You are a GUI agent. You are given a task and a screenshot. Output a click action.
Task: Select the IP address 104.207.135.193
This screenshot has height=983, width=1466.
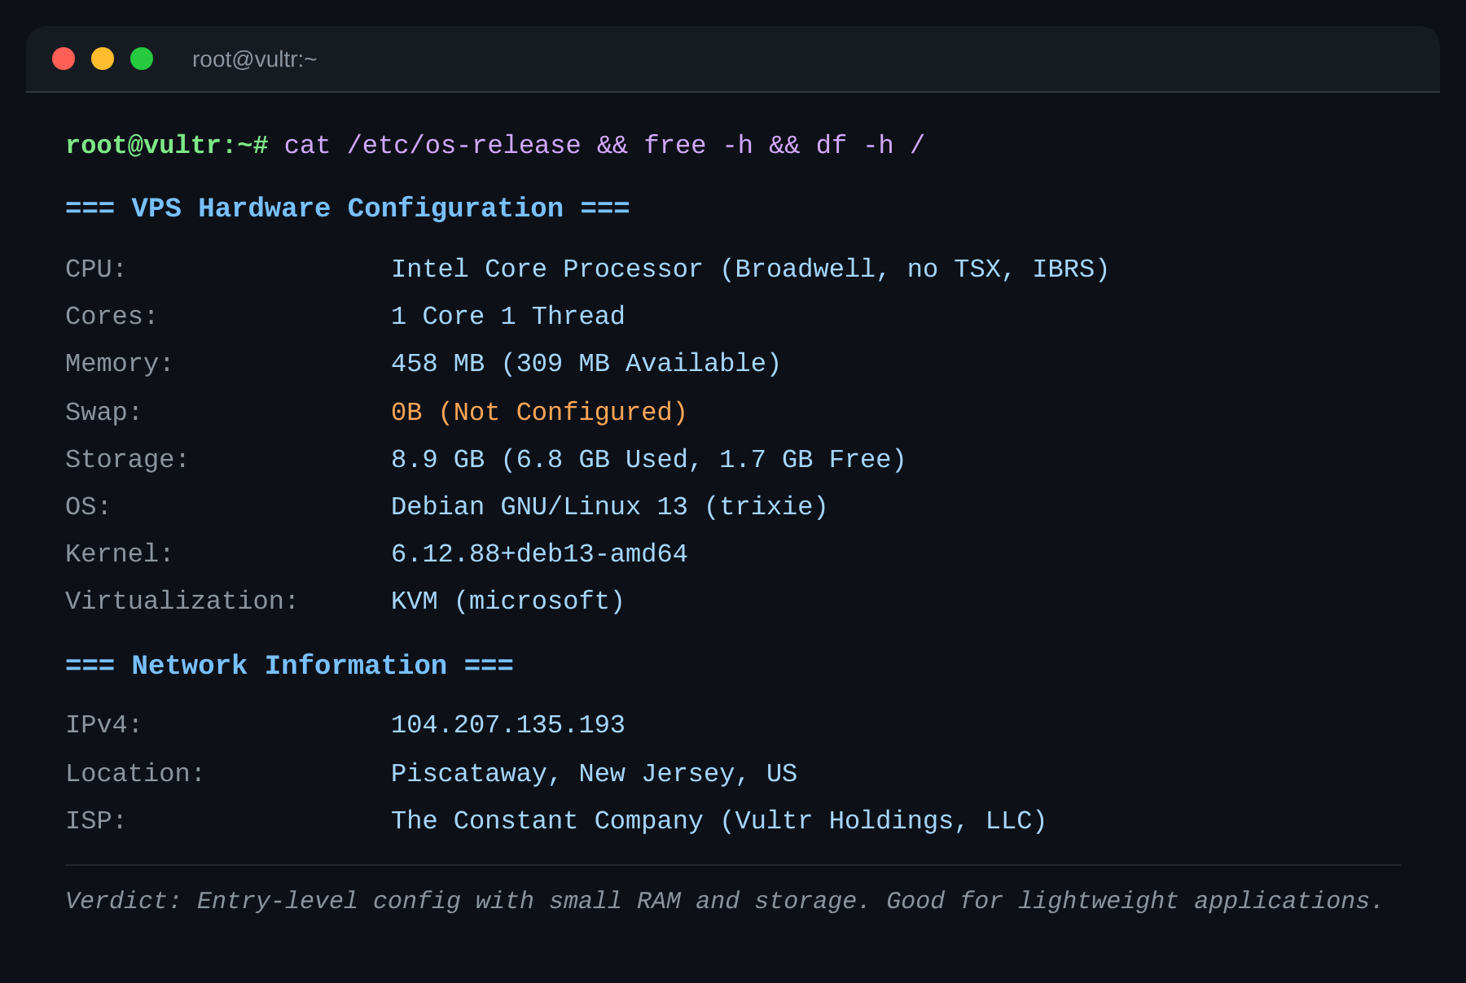[508, 724]
